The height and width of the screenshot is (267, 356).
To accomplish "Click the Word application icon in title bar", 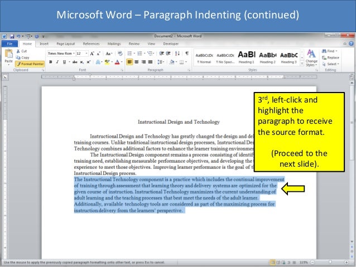I will [x=4, y=36].
